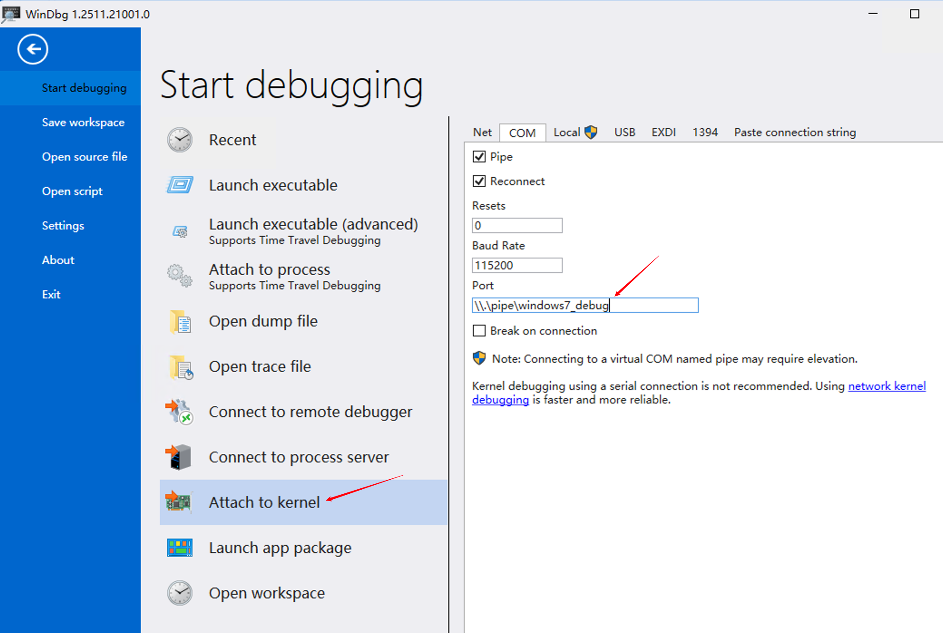Click the Launch executable icon

[180, 185]
